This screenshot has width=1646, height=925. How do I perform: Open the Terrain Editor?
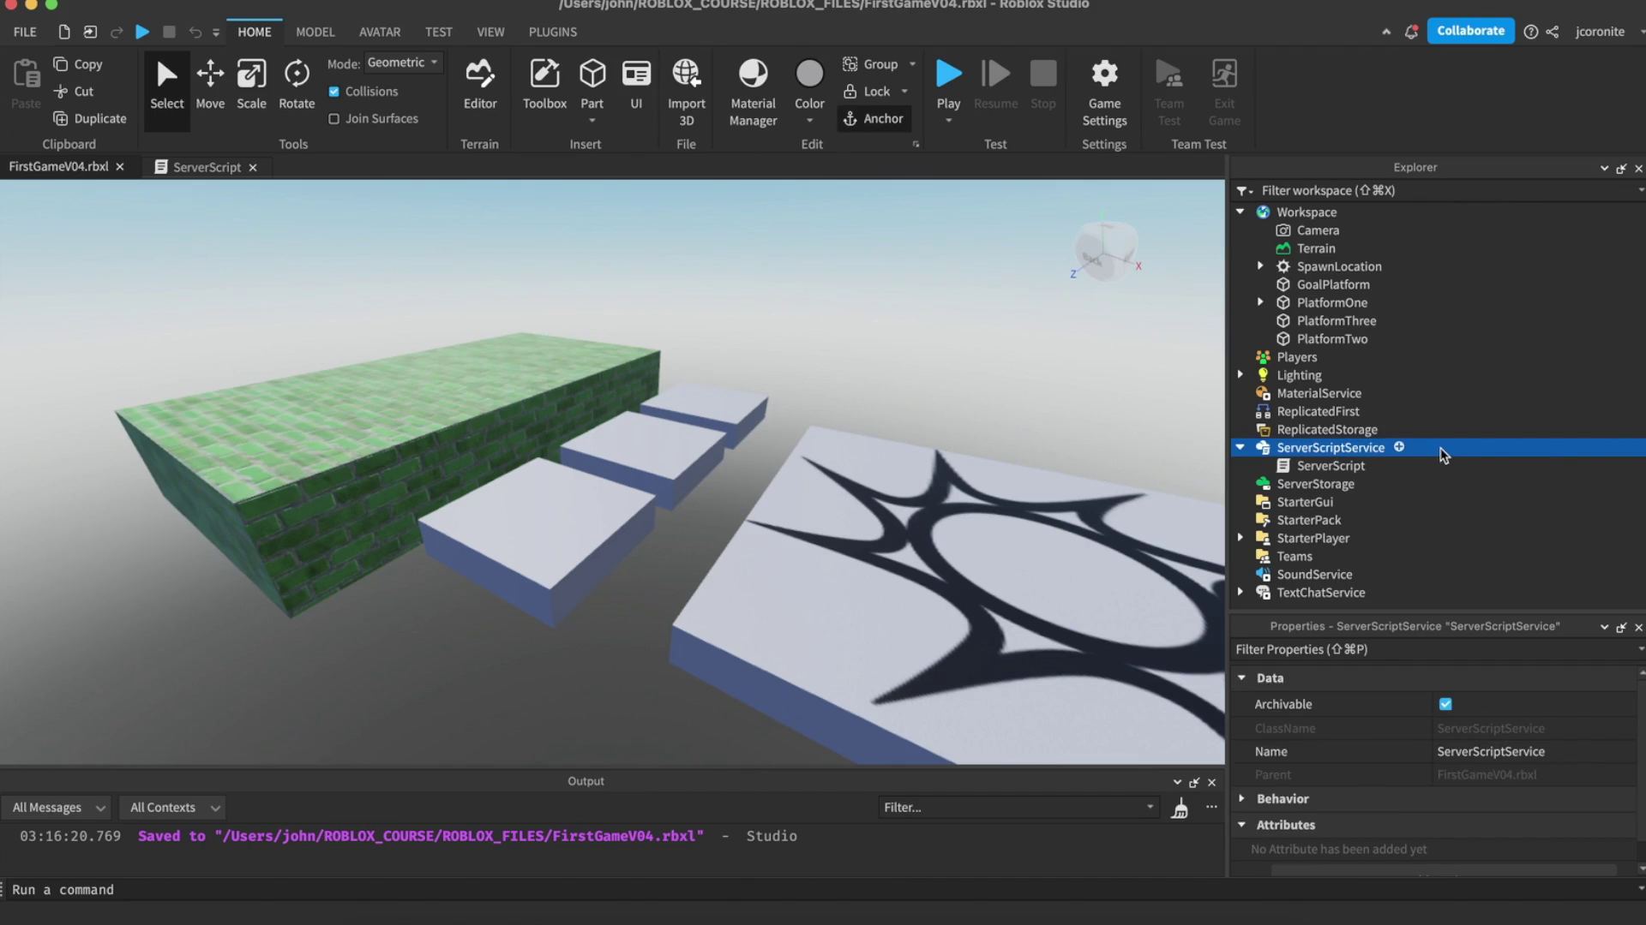480,86
